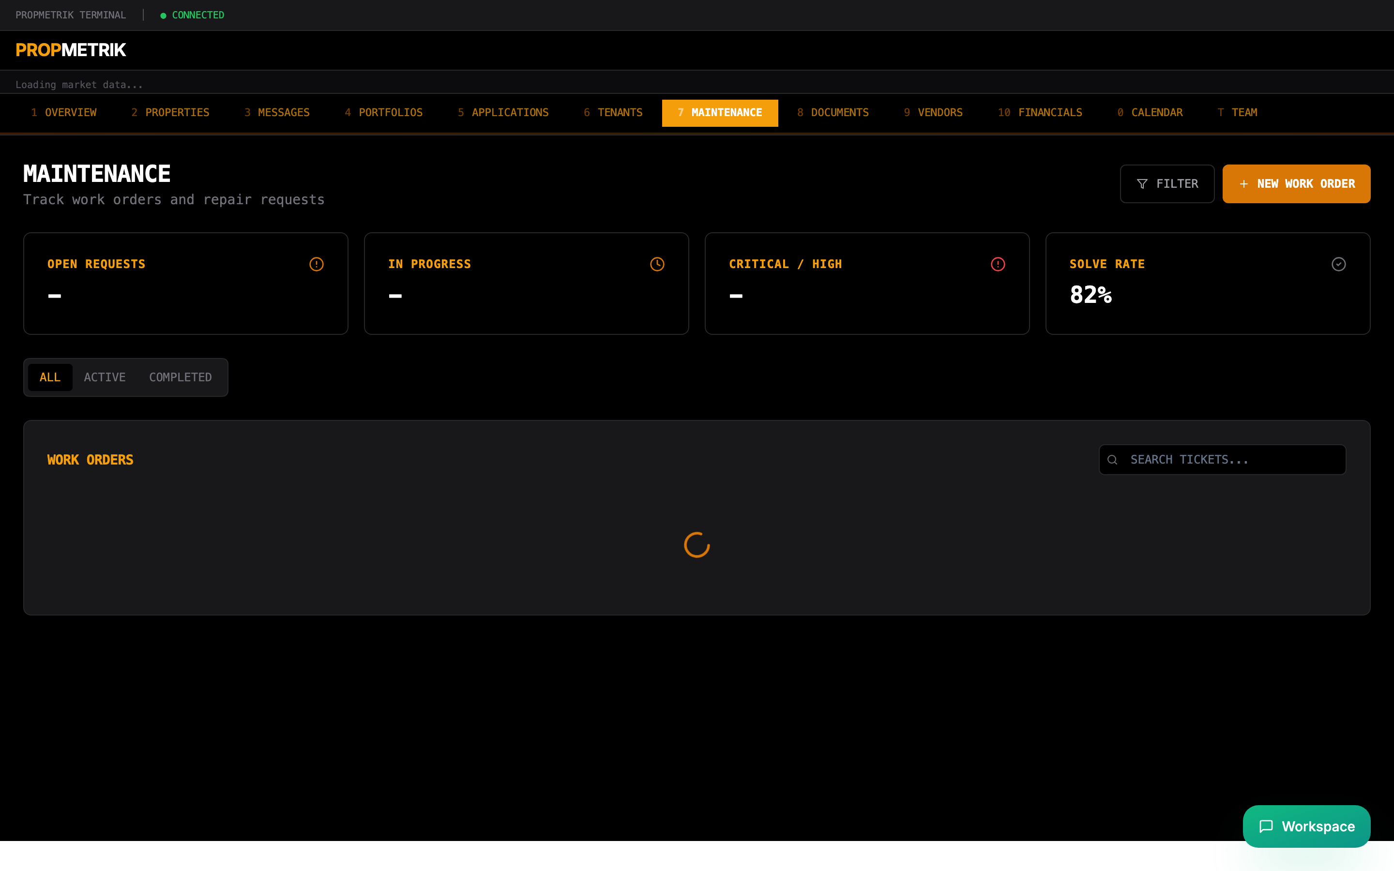Open the Calendar tab
Image resolution: width=1394 pixels, height=871 pixels.
point(1151,112)
